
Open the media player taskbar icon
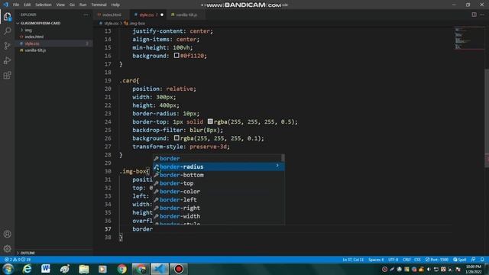[x=102, y=269]
